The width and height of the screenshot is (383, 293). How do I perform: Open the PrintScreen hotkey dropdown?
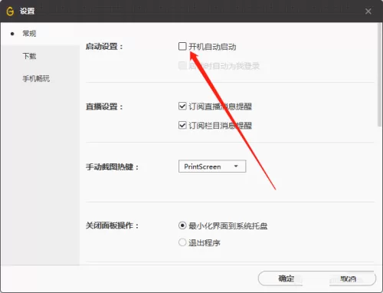click(212, 166)
